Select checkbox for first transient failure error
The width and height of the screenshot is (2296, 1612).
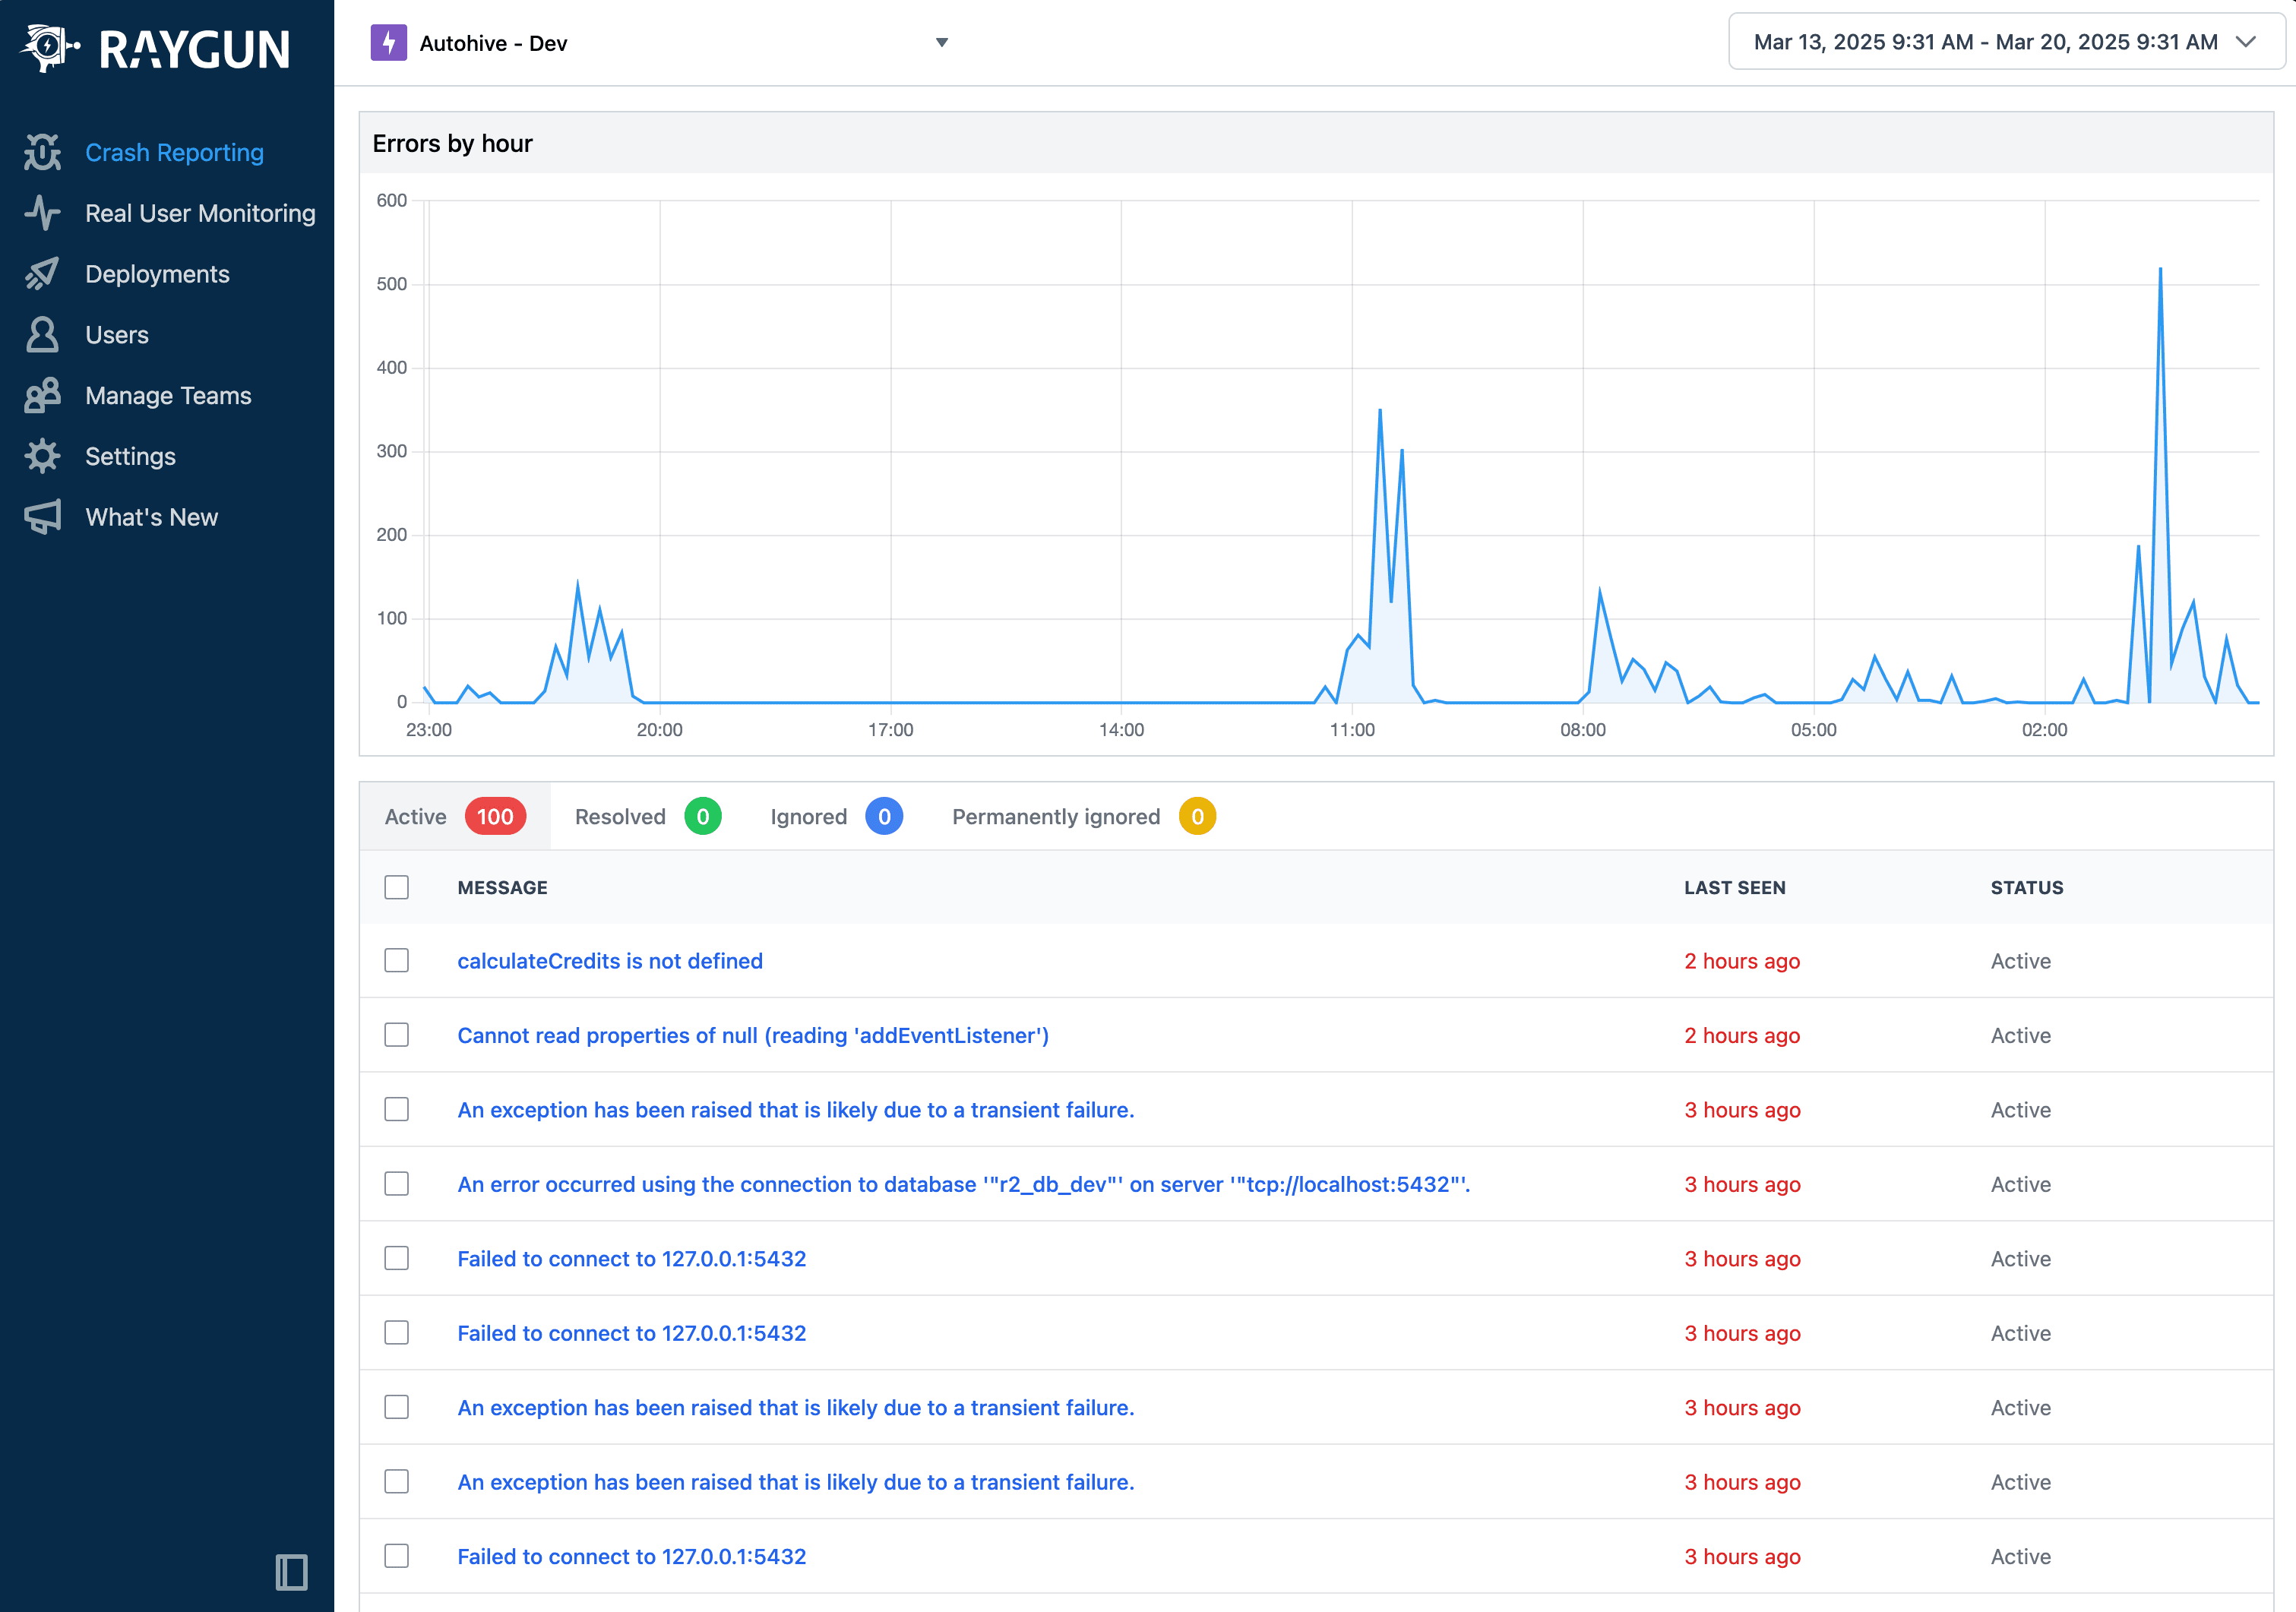397,1109
